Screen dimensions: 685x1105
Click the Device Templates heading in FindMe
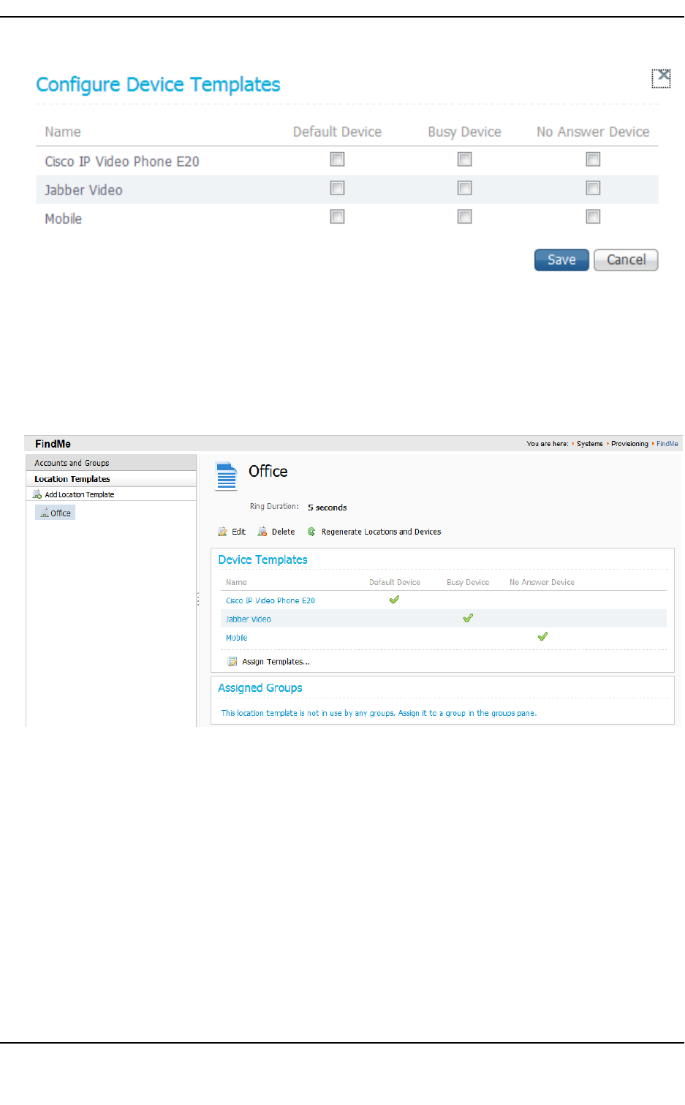pyautogui.click(x=262, y=559)
